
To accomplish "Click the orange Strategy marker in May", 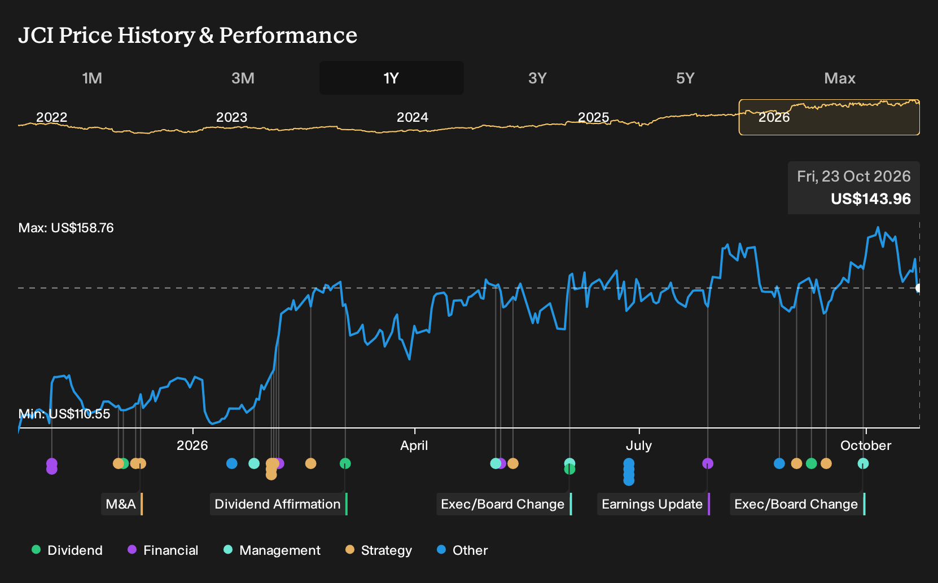I will pos(513,463).
